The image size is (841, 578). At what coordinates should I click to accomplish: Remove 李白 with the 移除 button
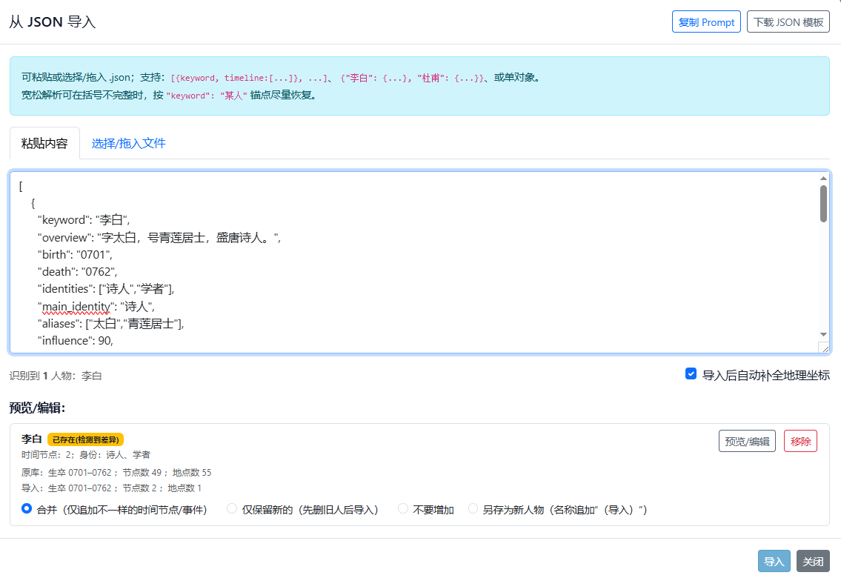[800, 442]
